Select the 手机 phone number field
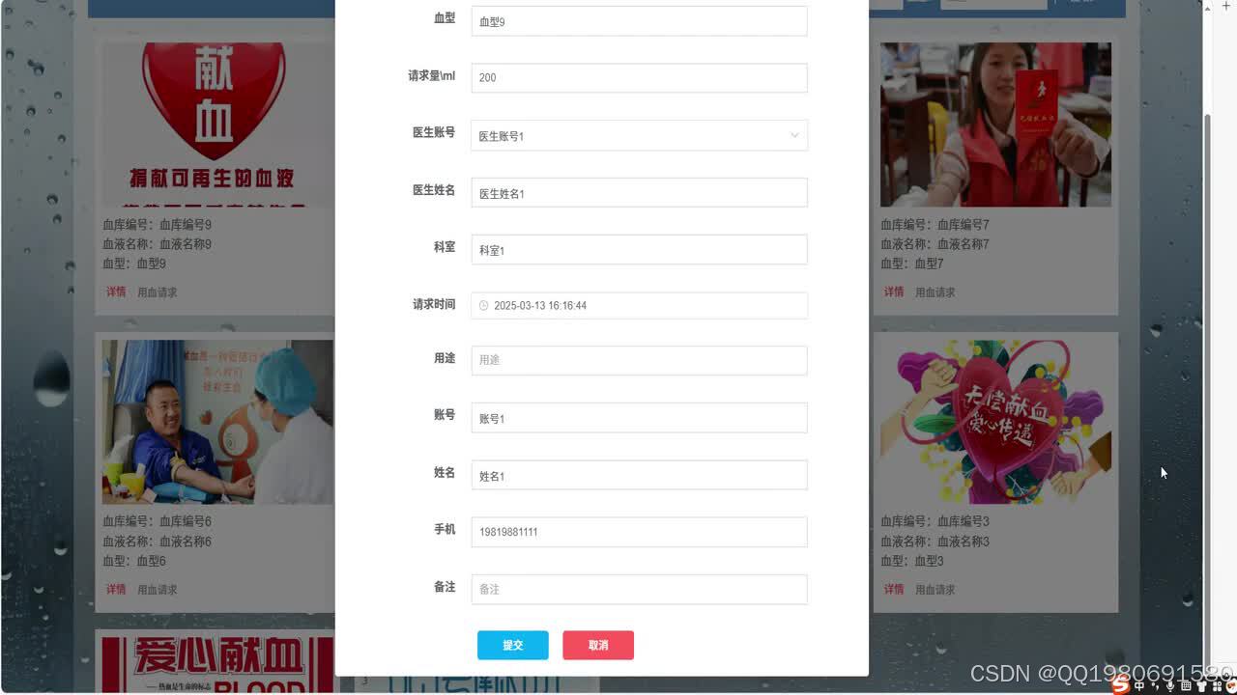Image resolution: width=1237 pixels, height=695 pixels. click(x=638, y=532)
